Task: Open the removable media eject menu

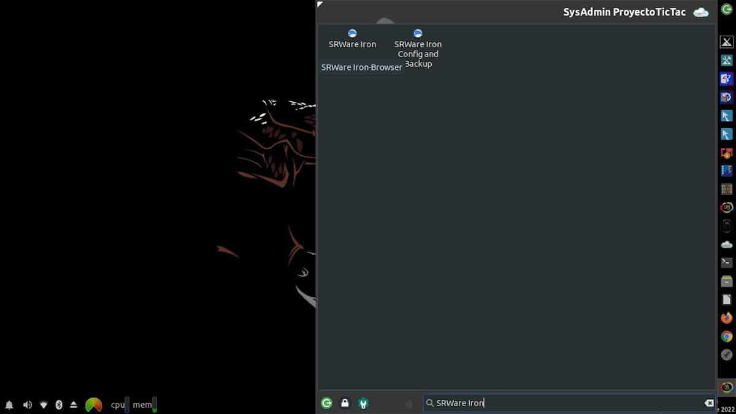Action: (x=74, y=405)
